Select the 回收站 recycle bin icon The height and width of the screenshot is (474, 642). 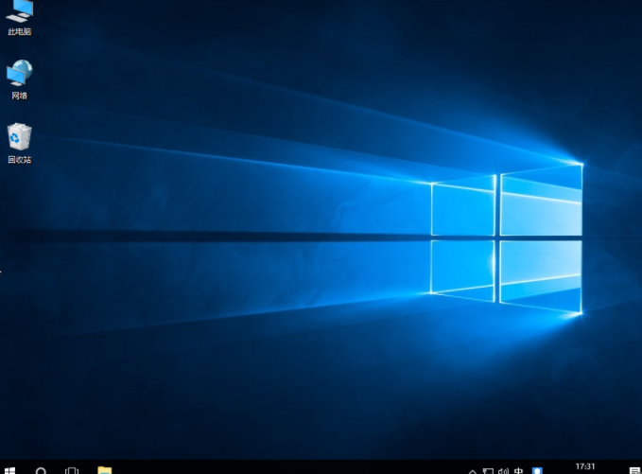coord(19,144)
